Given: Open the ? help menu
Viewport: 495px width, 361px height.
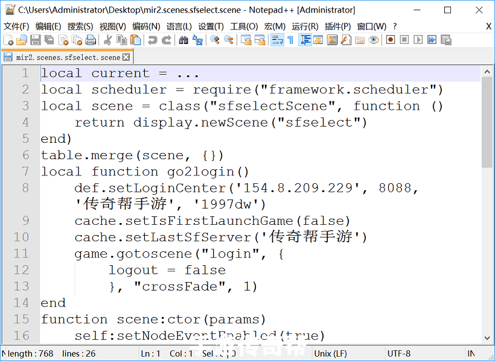Looking at the screenshot, I should click(395, 27).
